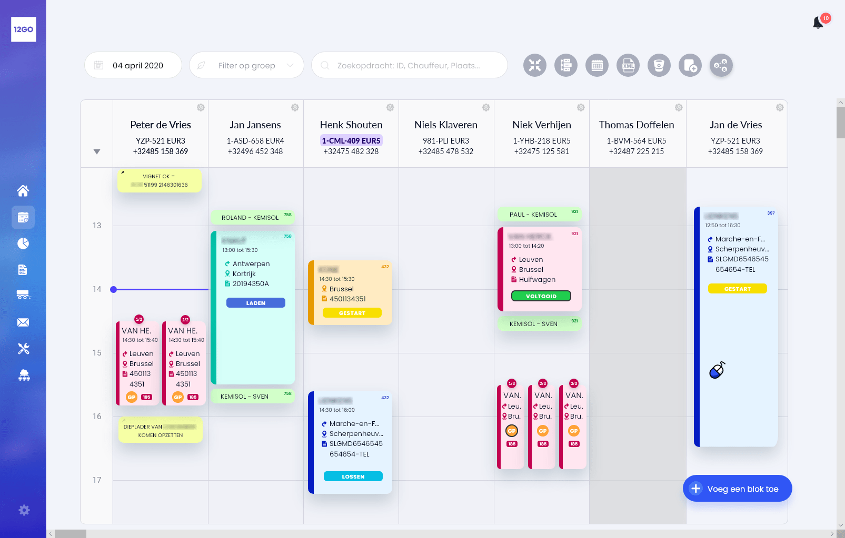Open settings gear at bottom of sidebar

point(23,510)
